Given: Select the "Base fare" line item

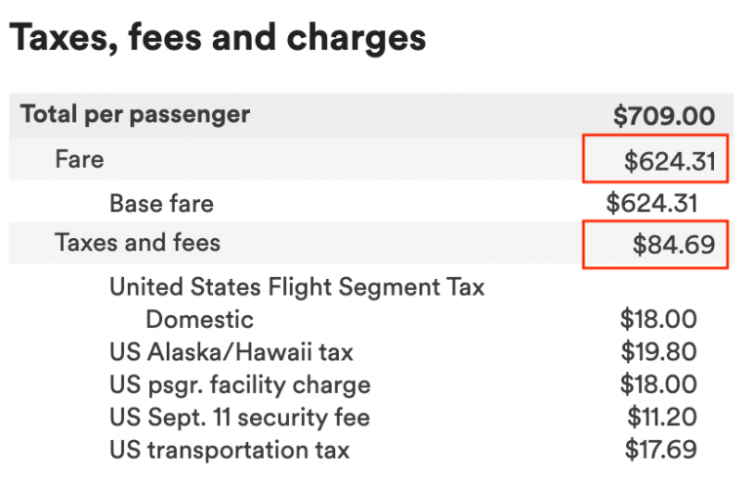Looking at the screenshot, I should [161, 203].
